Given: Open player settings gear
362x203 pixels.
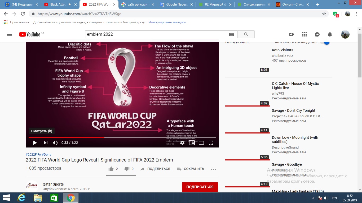Looking at the screenshot, I should point(182,143).
